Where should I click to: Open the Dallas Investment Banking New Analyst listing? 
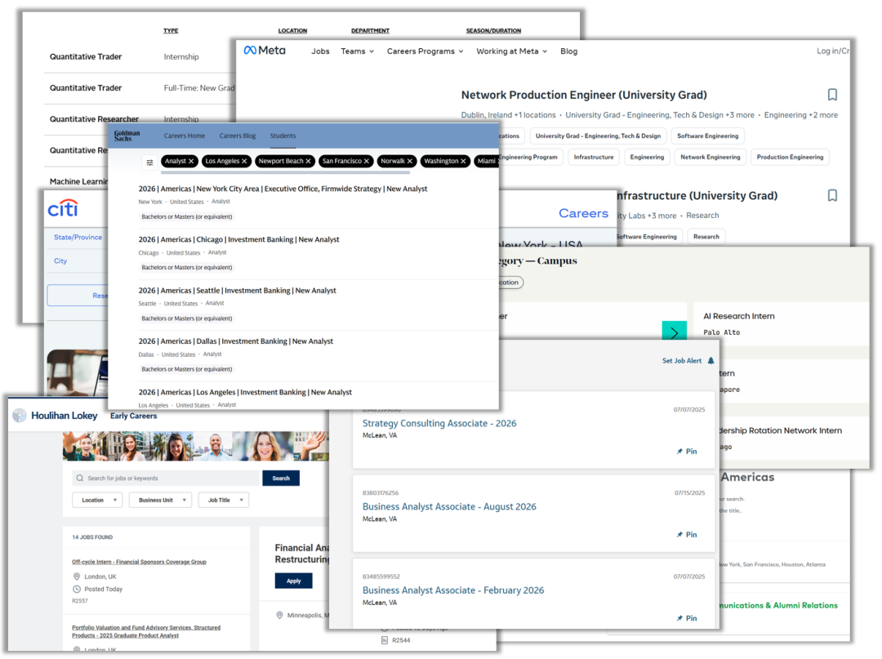(x=236, y=341)
